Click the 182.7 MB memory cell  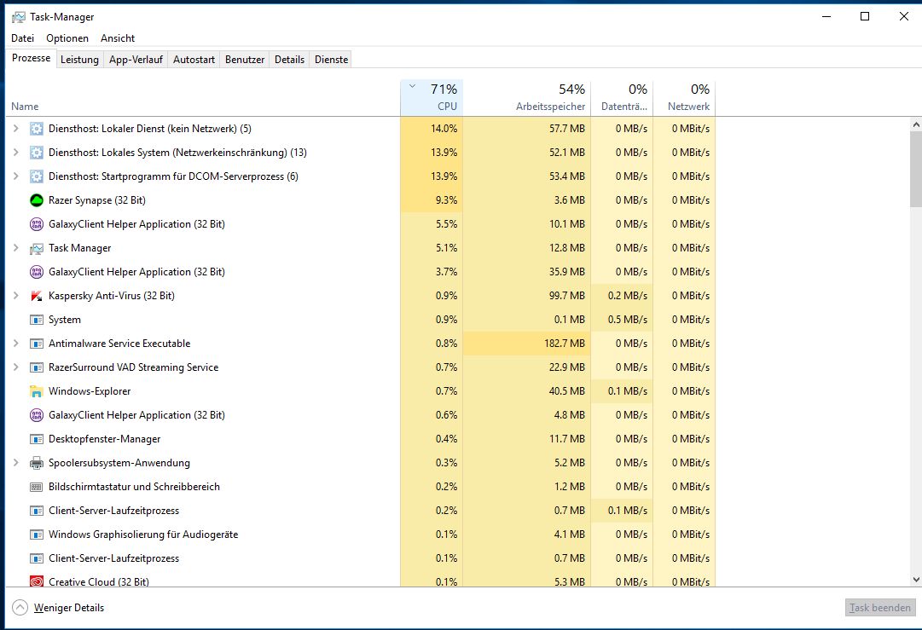[x=527, y=344]
